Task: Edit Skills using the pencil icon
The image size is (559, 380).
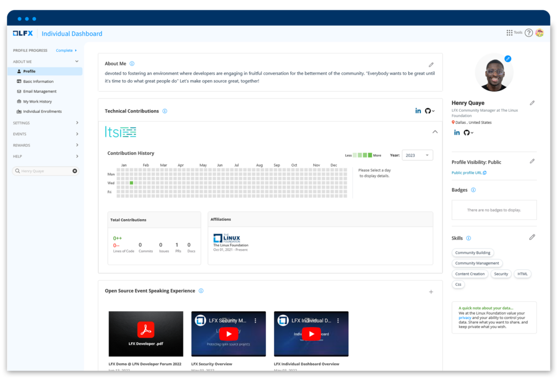Action: coord(532,237)
